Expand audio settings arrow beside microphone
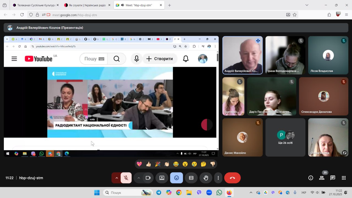 pyautogui.click(x=117, y=178)
